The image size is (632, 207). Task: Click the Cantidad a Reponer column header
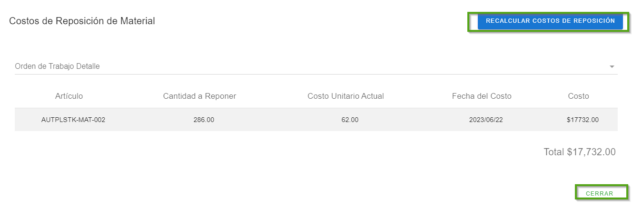pos(199,96)
